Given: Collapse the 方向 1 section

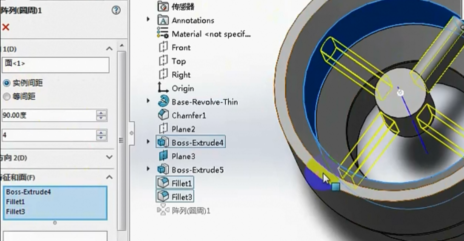Looking at the screenshot, I should point(109,48).
